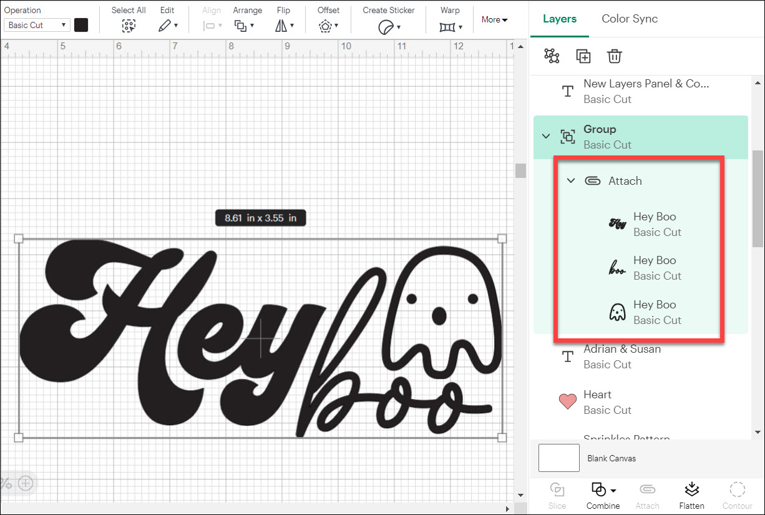Screen dimensions: 765x515
Task: Open the Offset tool
Action: [x=328, y=26]
